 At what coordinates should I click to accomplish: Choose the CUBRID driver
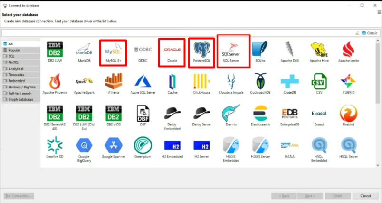coord(348,84)
